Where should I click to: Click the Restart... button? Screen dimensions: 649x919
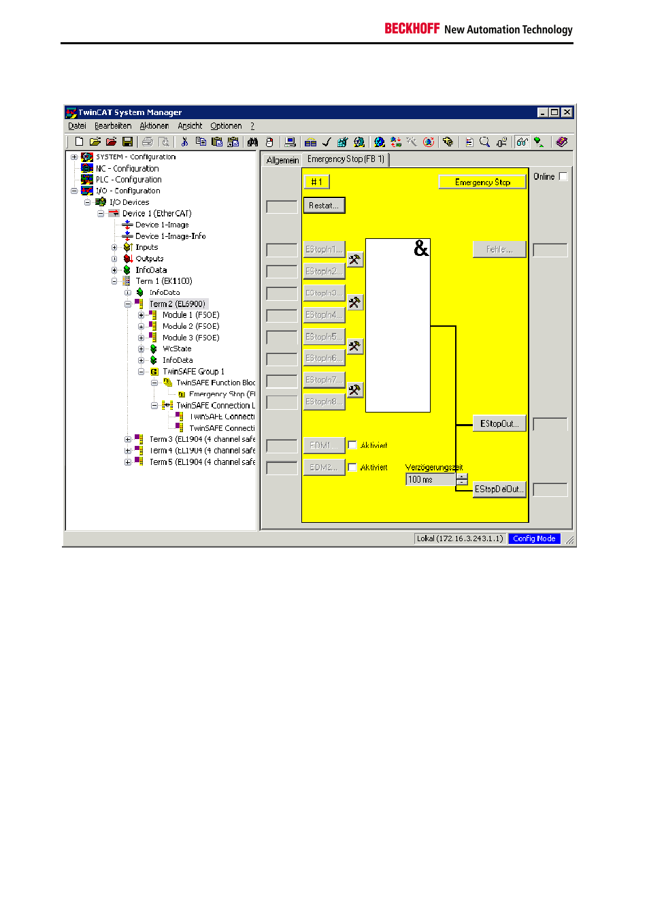324,206
